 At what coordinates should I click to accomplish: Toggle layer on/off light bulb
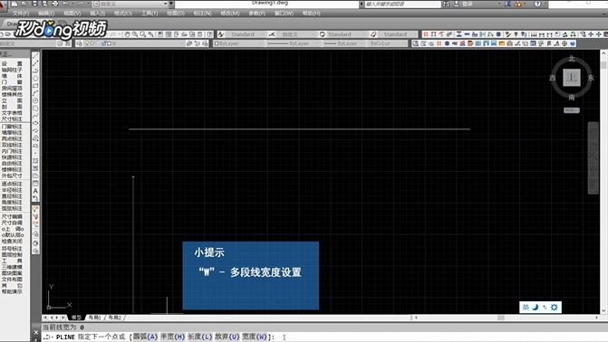[87, 43]
